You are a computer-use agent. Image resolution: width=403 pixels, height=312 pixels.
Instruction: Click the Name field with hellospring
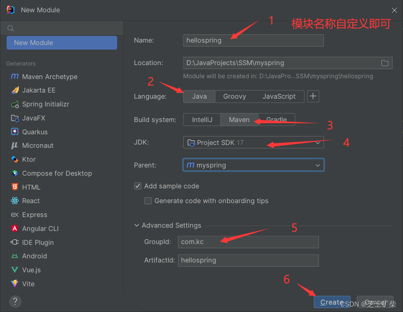tap(254, 41)
